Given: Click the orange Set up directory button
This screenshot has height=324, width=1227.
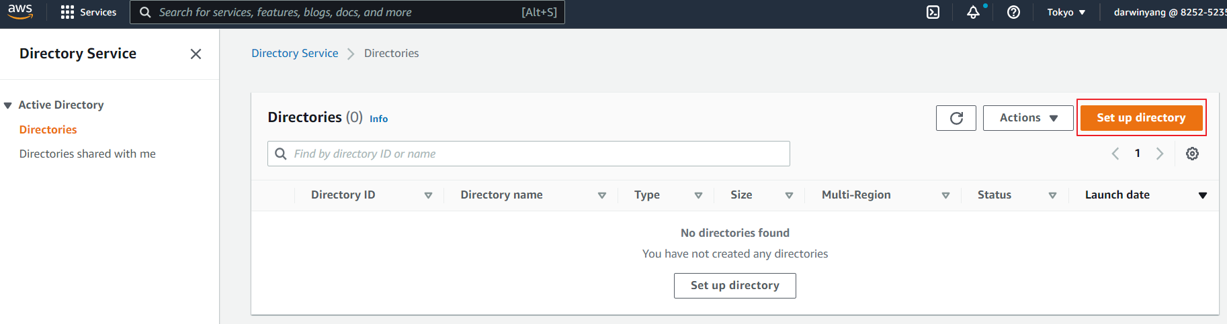Looking at the screenshot, I should 1140,118.
